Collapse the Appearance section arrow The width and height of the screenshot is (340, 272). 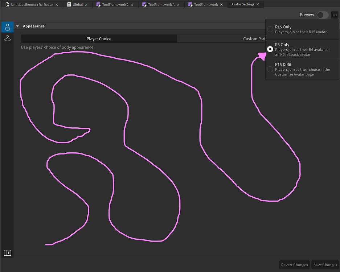(17, 26)
